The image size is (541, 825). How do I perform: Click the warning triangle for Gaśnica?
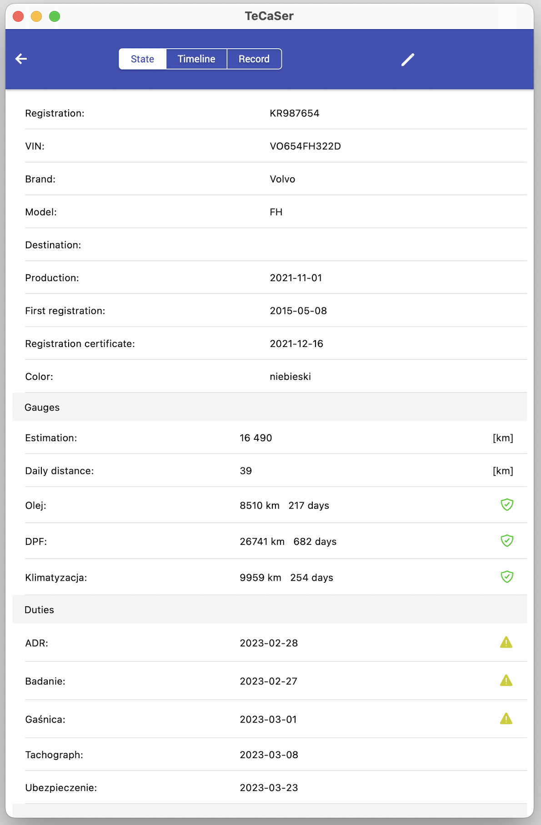pos(506,719)
